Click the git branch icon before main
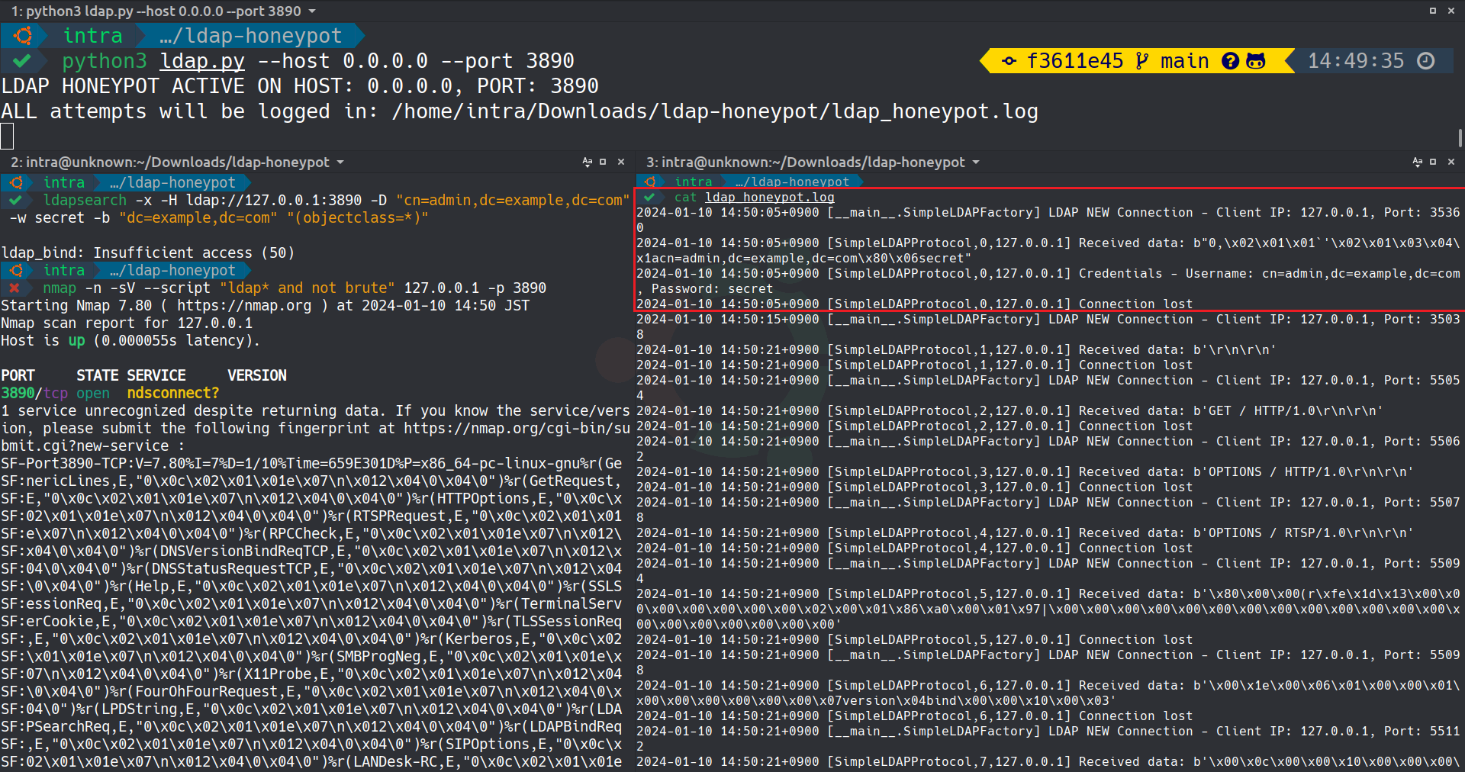Image resolution: width=1465 pixels, height=772 pixels. pos(1141,61)
